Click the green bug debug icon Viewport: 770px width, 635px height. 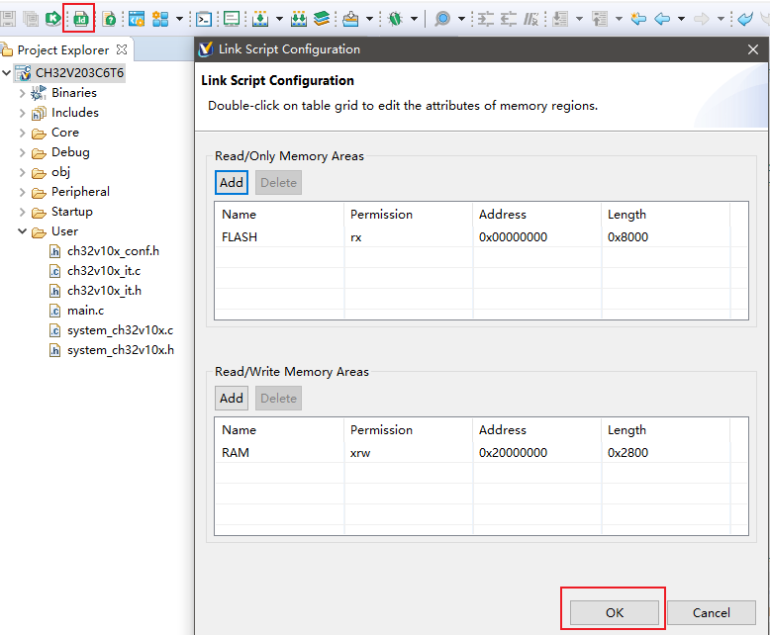click(395, 19)
